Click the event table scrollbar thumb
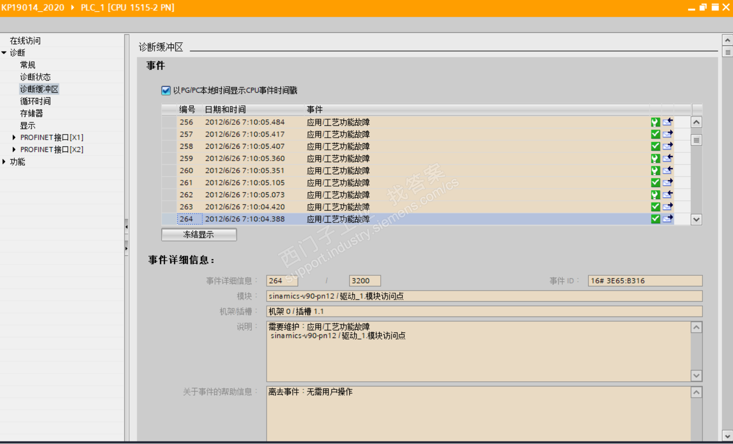The image size is (733, 444). 696,140
